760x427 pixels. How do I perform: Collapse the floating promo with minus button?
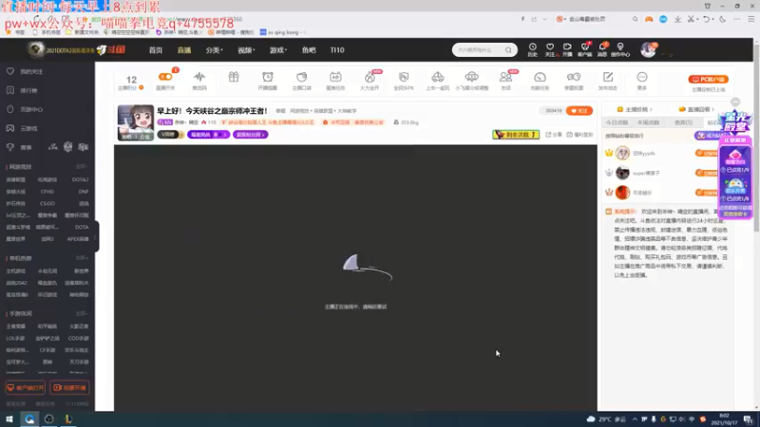735,102
